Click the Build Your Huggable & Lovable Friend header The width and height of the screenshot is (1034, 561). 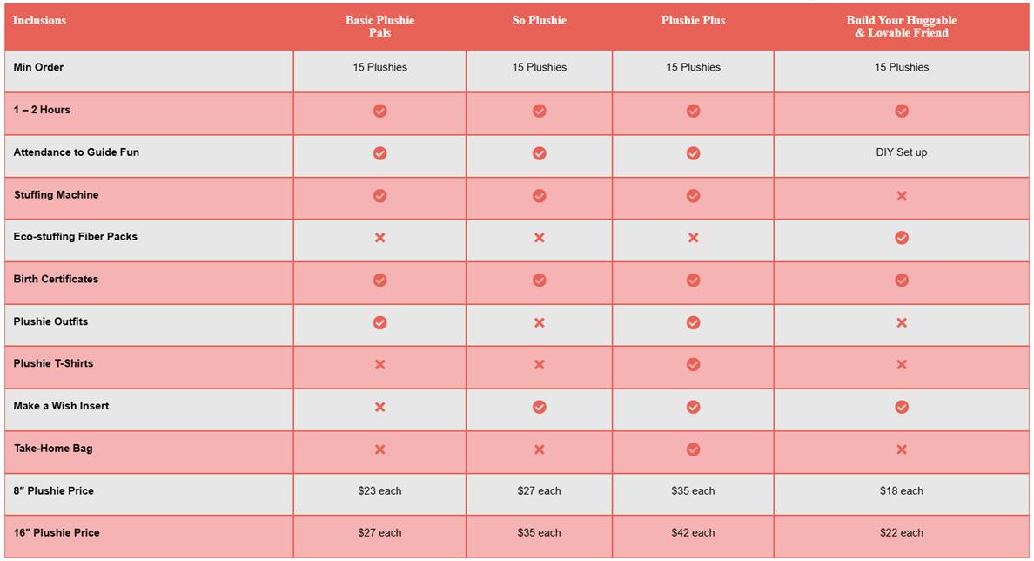click(x=902, y=26)
